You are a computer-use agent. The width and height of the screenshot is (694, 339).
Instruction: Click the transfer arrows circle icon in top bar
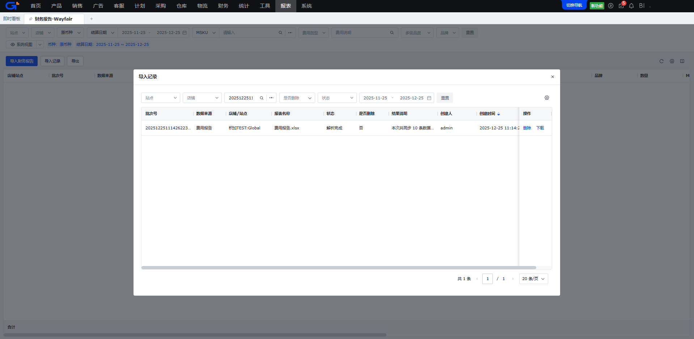(x=611, y=6)
